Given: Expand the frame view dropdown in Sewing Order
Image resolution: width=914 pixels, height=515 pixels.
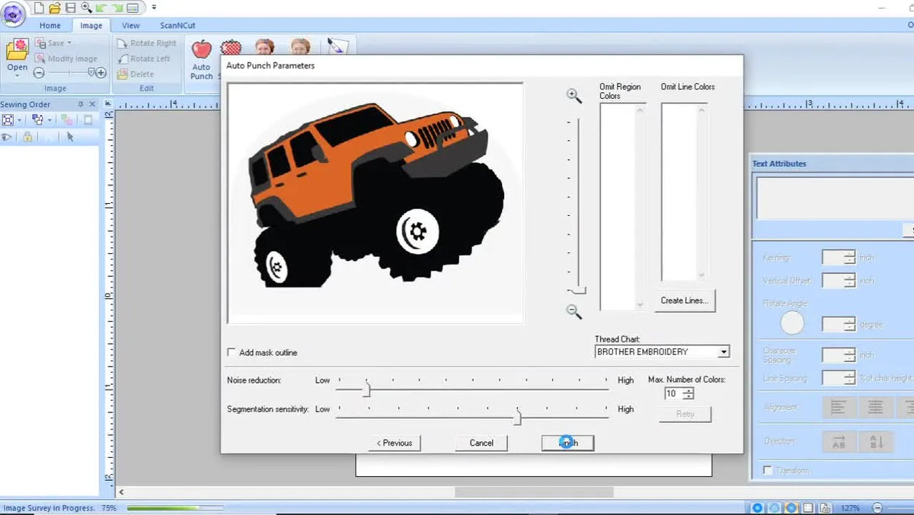Looking at the screenshot, I should 19,120.
